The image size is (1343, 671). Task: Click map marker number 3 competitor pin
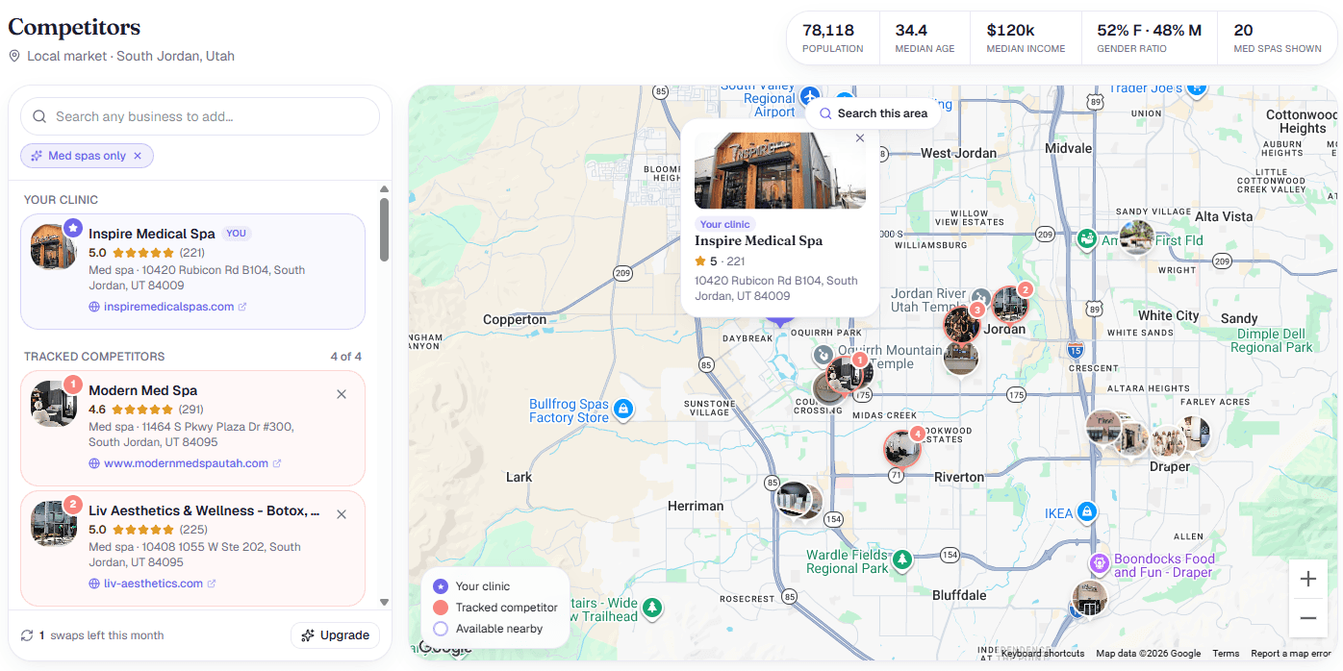tap(962, 324)
